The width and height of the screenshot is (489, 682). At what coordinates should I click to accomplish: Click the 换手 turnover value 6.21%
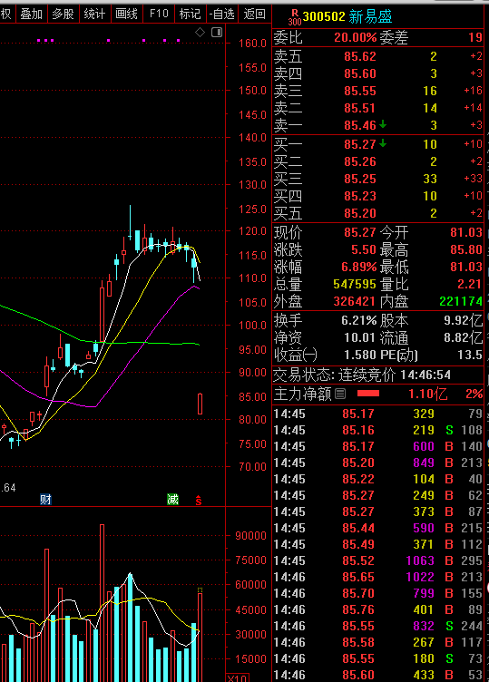click(x=359, y=320)
